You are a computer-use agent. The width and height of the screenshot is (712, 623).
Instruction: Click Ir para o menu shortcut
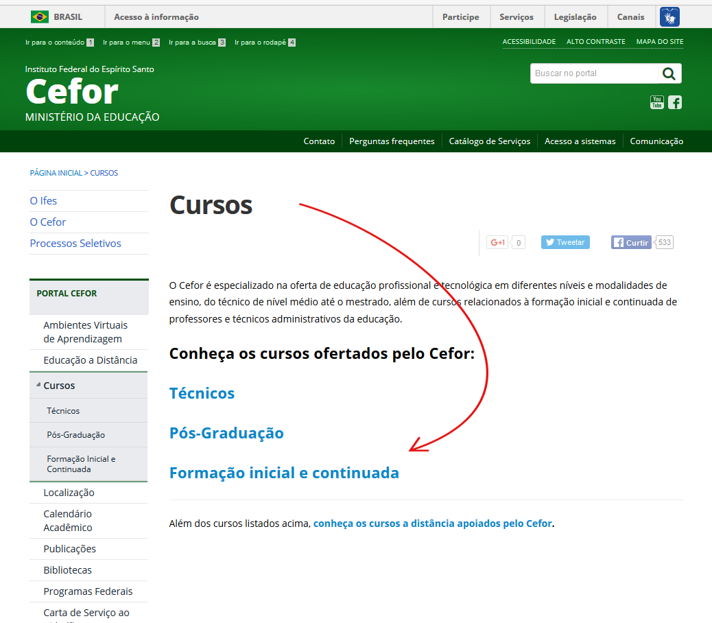pyautogui.click(x=131, y=43)
